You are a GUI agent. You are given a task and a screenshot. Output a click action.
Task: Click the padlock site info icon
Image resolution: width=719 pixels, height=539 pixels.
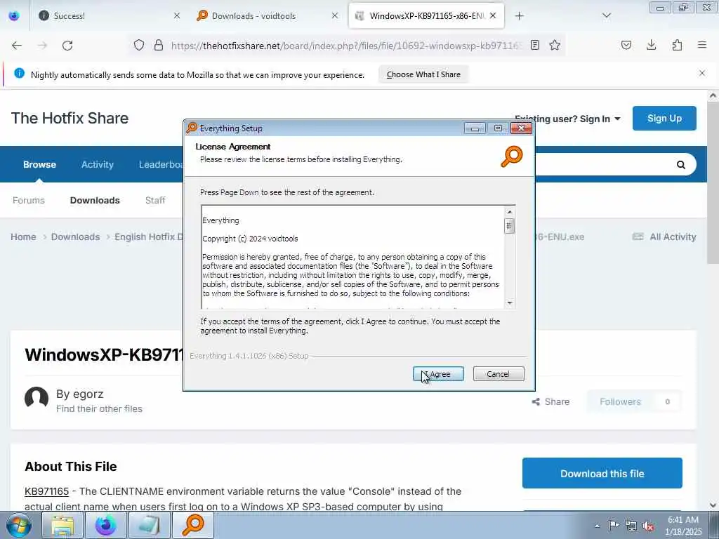[x=159, y=45]
